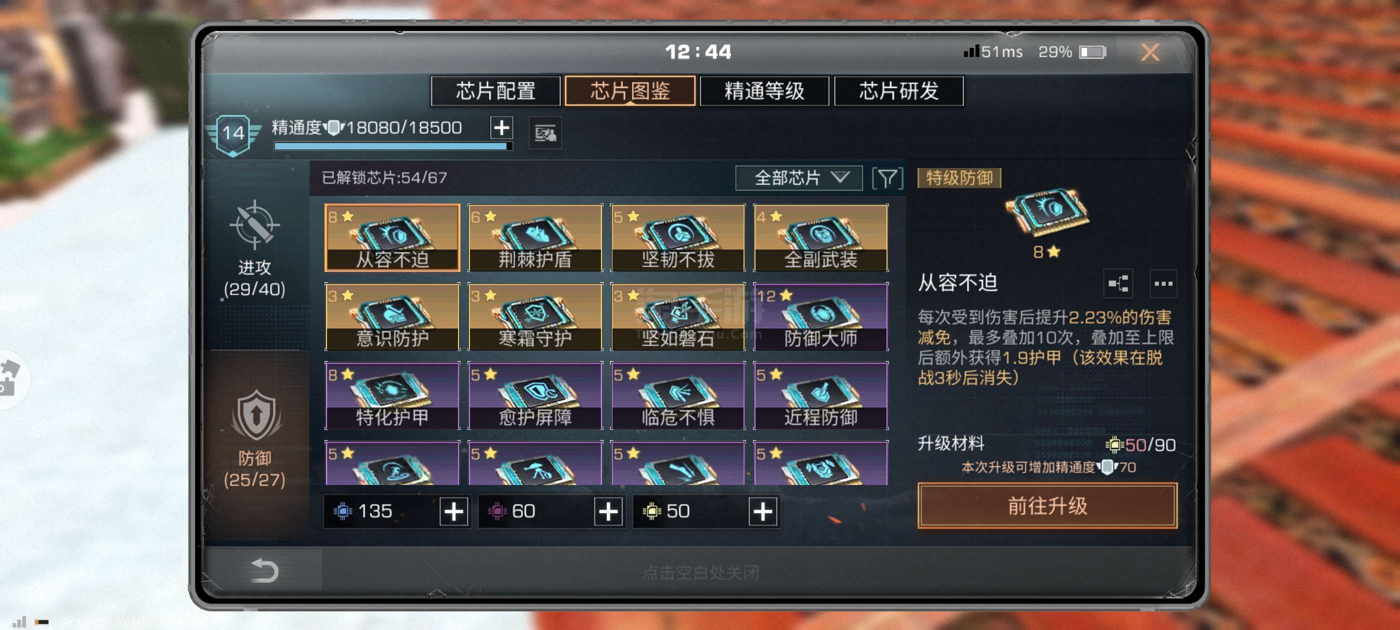
Task: Select the 进攻 attack category icon
Action: click(254, 224)
